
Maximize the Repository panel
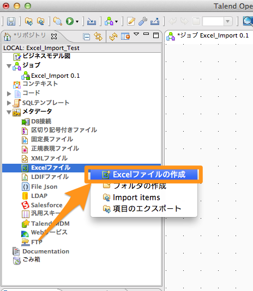point(156,35)
